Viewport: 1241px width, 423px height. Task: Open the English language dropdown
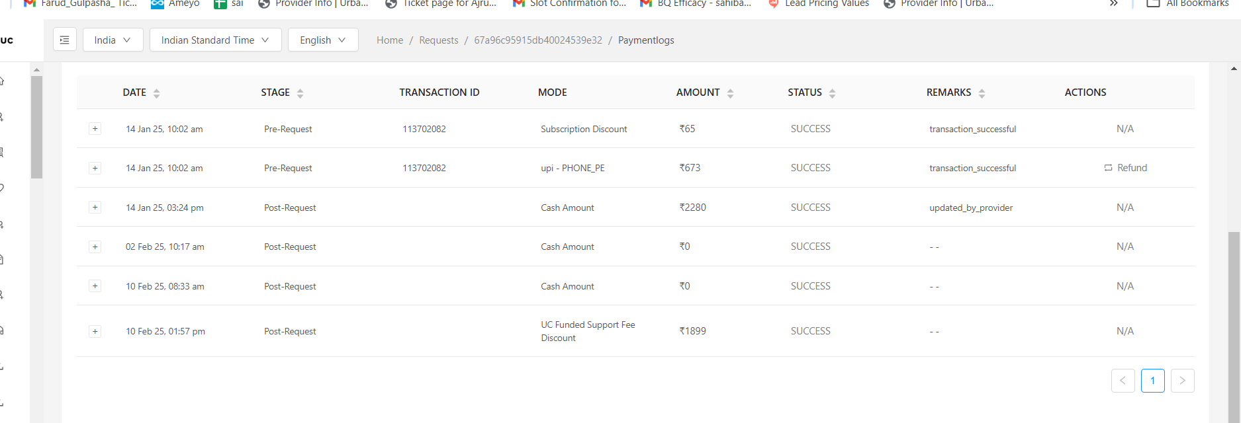tap(323, 40)
